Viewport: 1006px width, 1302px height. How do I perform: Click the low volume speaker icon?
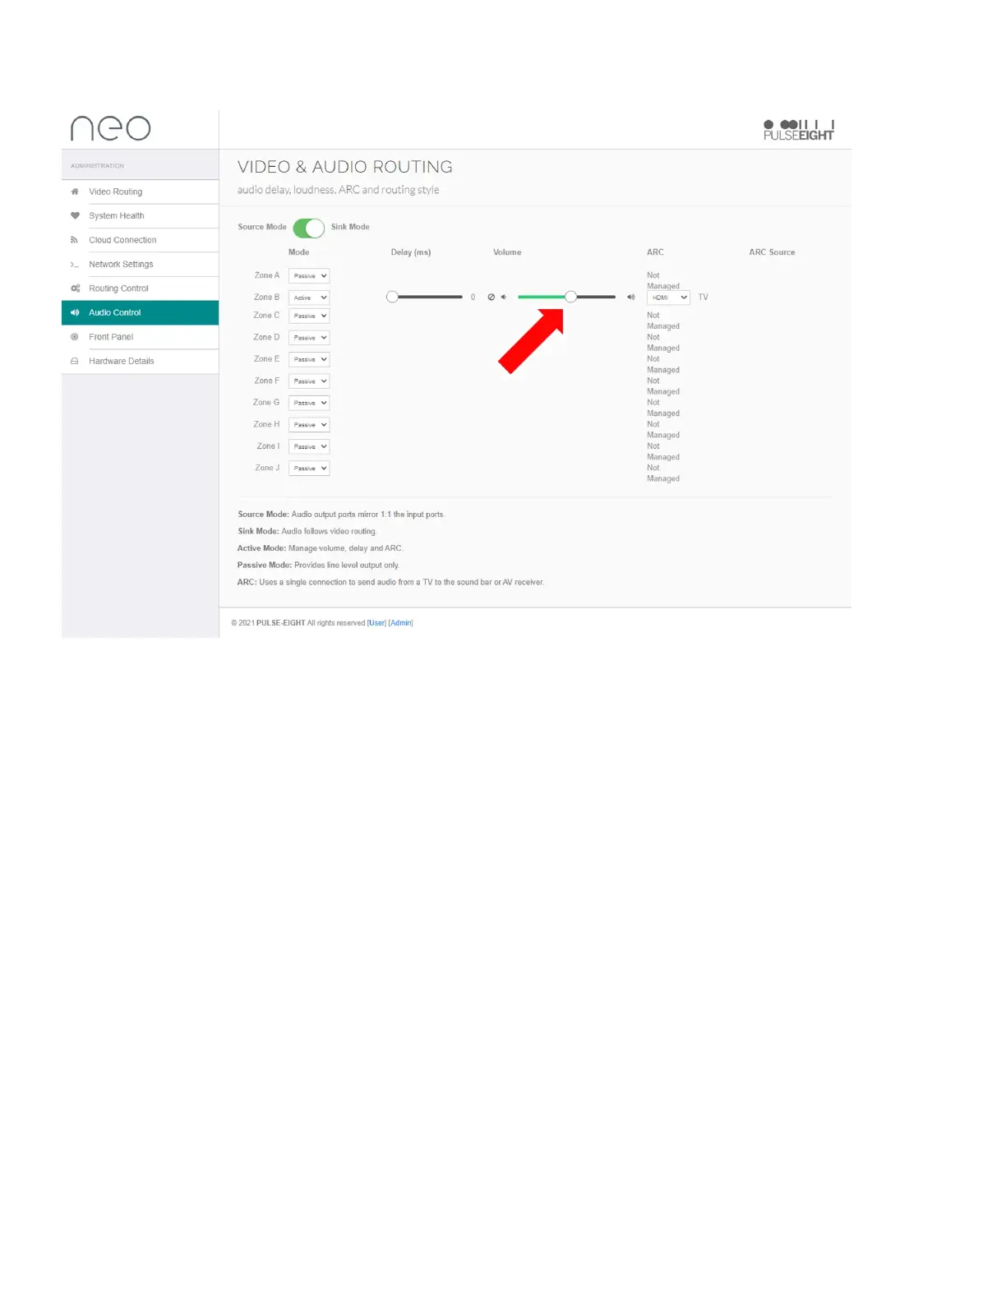[x=504, y=298]
